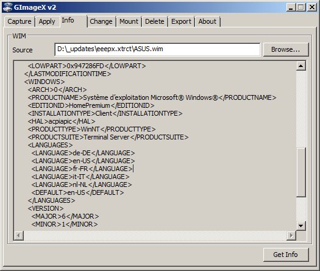Click the Browse... button
The height and width of the screenshot is (271, 320).
point(286,49)
